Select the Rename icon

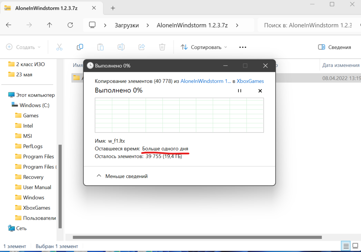[121, 47]
